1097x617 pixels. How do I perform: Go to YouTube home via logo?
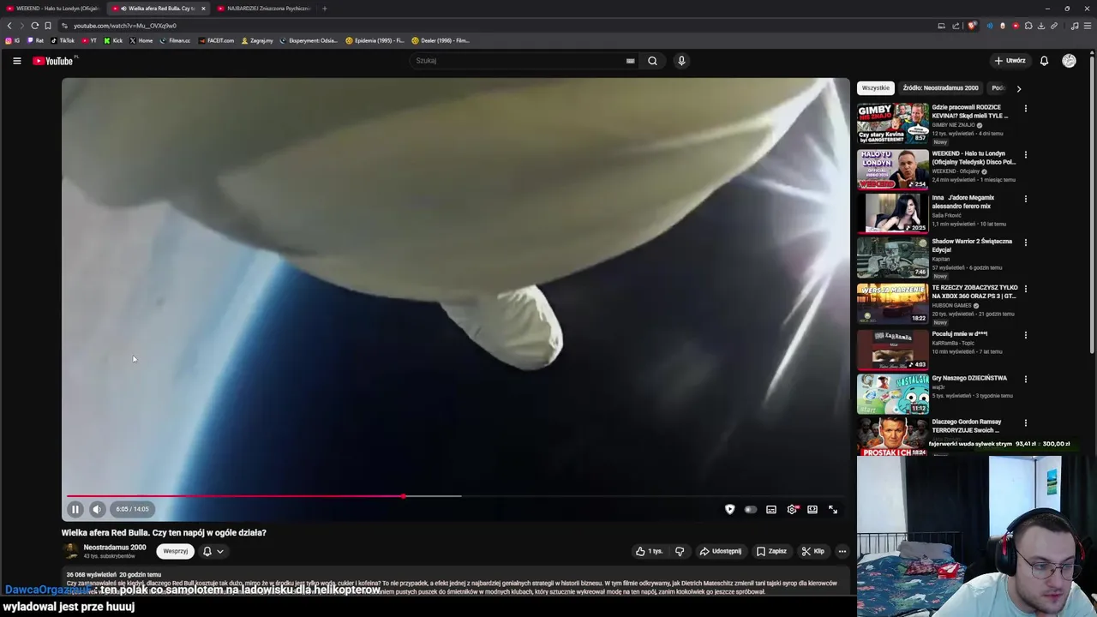(53, 61)
